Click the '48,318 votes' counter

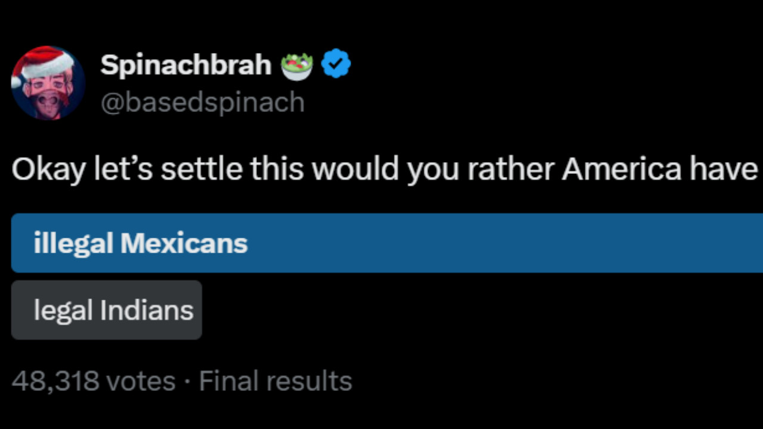tap(92, 380)
